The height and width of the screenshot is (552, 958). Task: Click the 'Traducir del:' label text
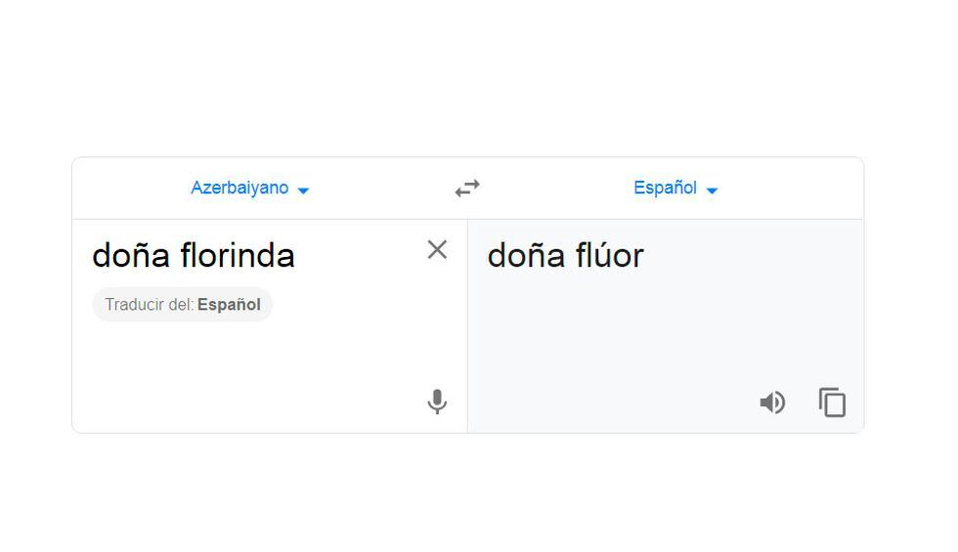(x=149, y=305)
